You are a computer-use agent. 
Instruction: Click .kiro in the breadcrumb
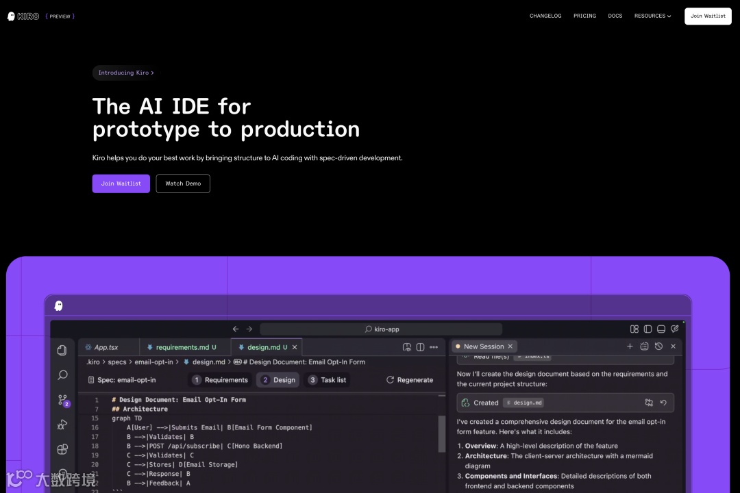[x=93, y=362]
